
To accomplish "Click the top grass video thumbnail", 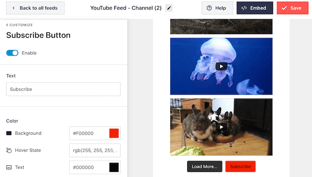I will [221, 27].
